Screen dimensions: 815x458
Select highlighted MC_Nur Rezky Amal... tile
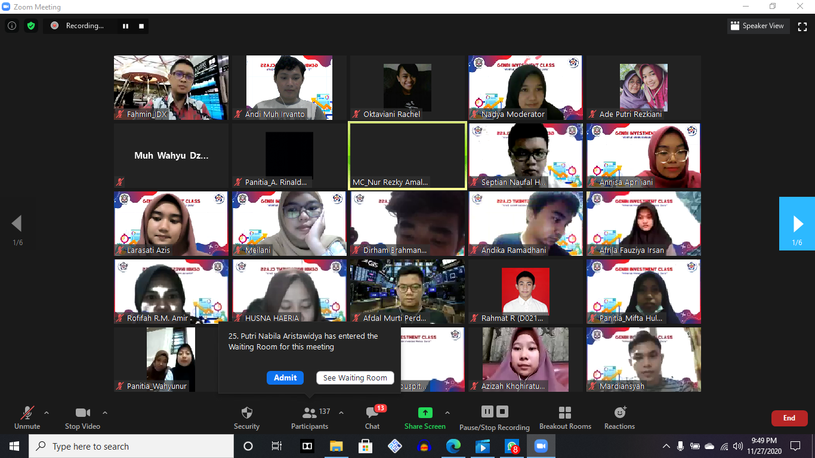point(407,156)
